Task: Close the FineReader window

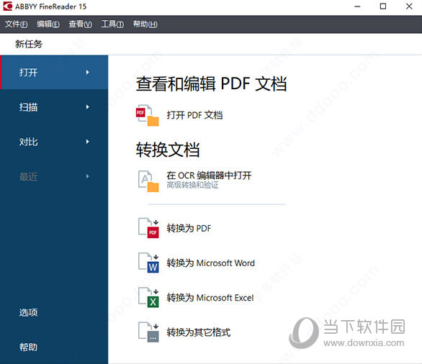Action: [409, 6]
